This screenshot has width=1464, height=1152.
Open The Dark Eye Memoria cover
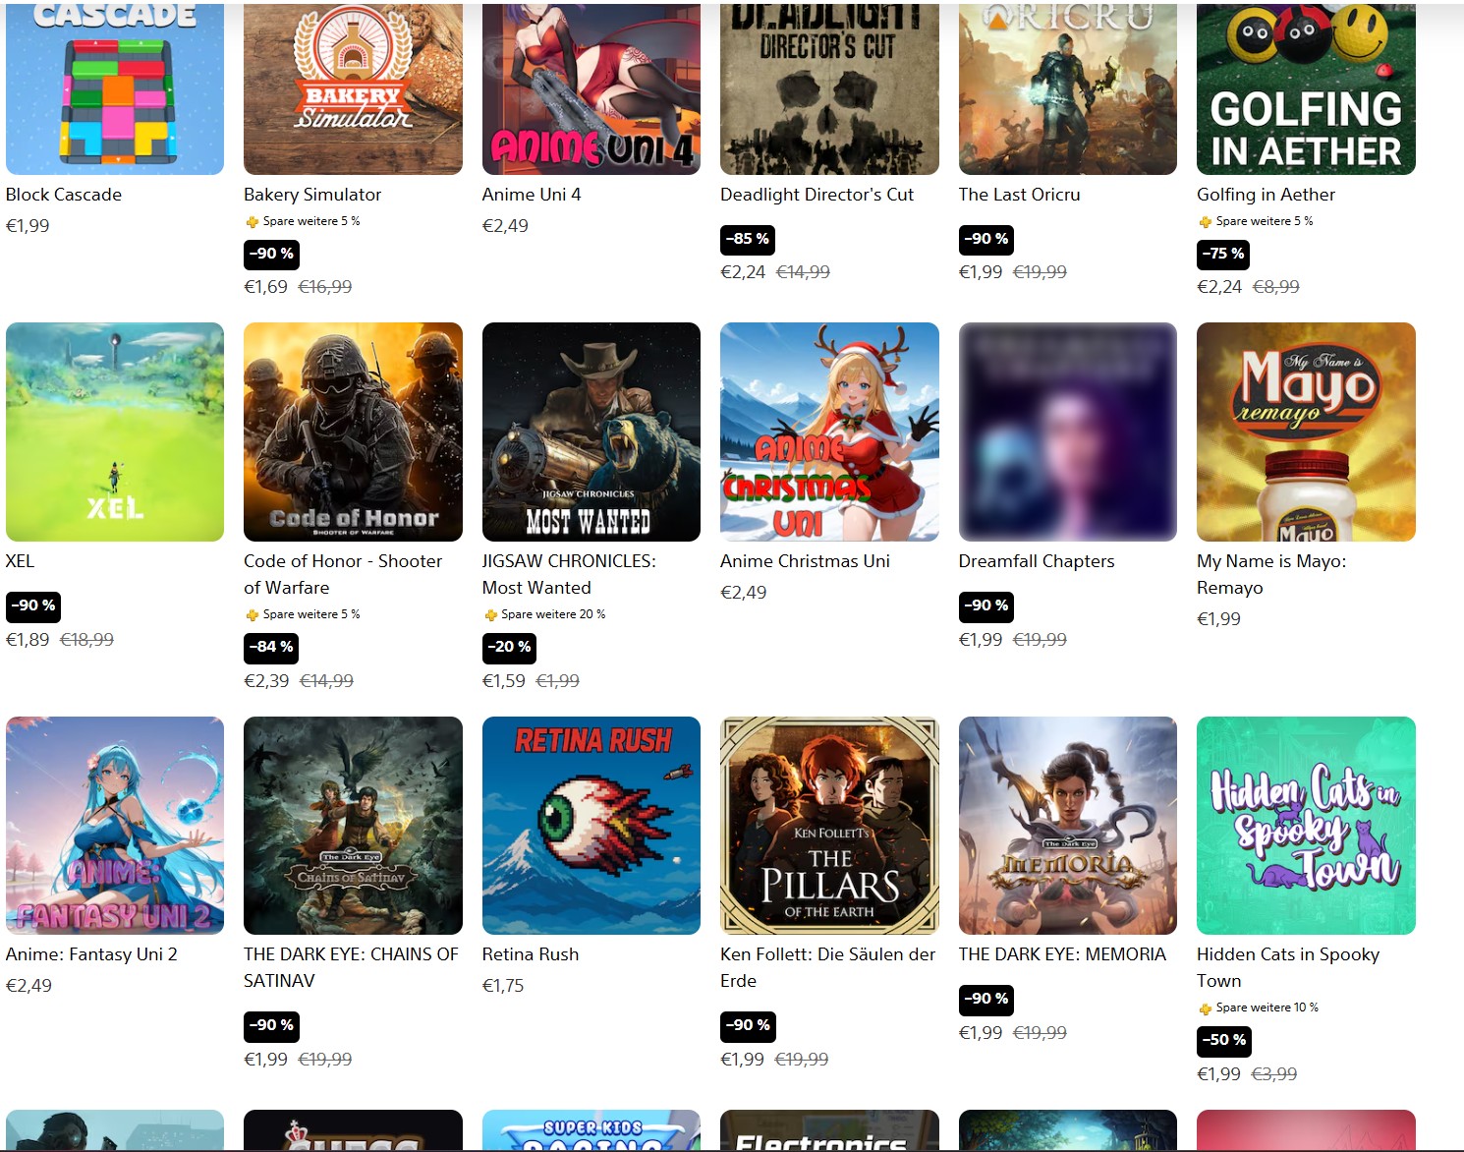pos(1068,826)
